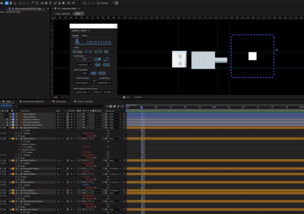Viewport: 304px width, 214px height.
Task: Select the Joysticks tab in the panel
Action: pyautogui.click(x=75, y=35)
